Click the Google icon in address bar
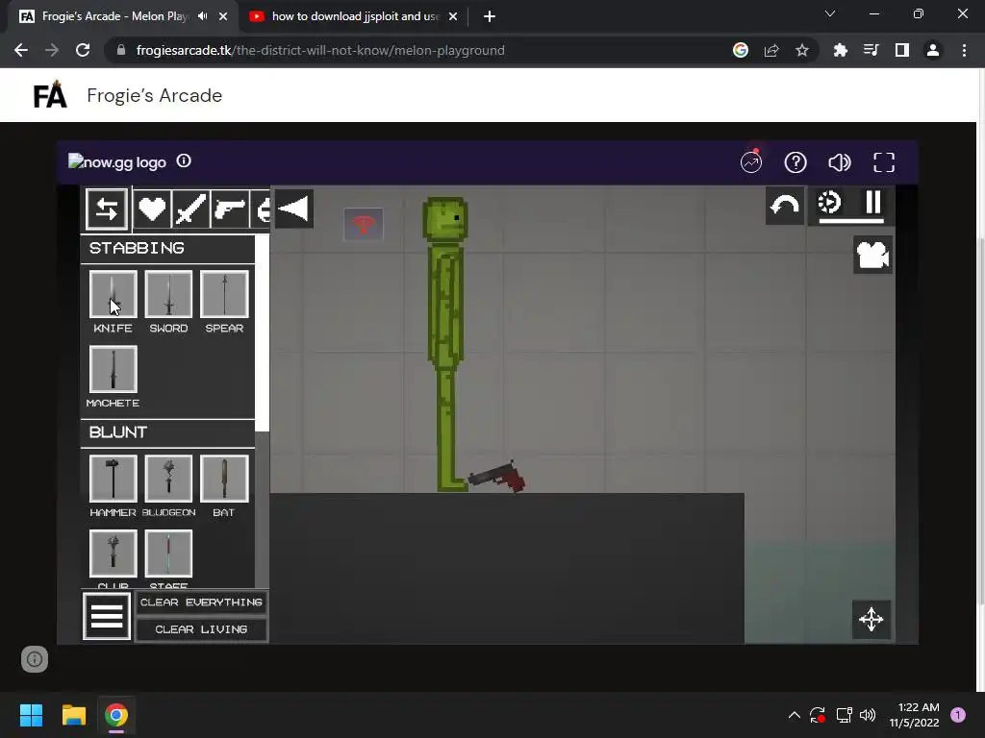This screenshot has width=985, height=738. click(x=741, y=50)
